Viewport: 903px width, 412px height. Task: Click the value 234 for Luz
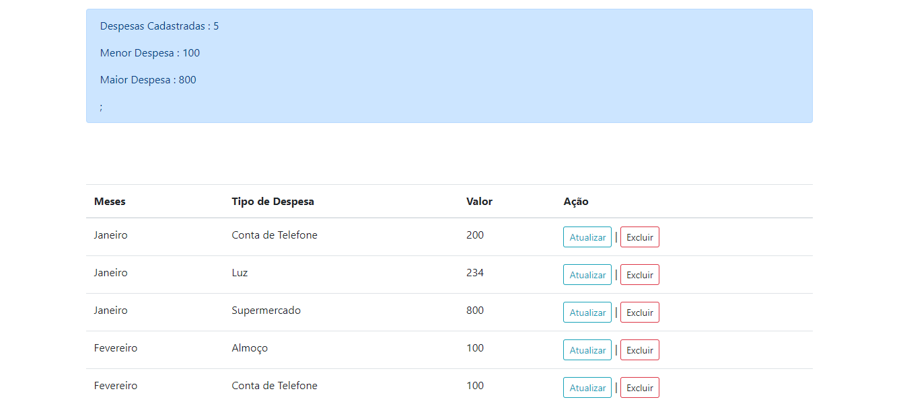pyautogui.click(x=474, y=272)
